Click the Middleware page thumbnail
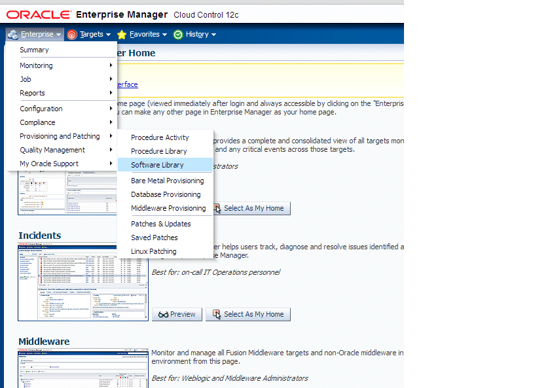550x388 pixels. coord(83,368)
